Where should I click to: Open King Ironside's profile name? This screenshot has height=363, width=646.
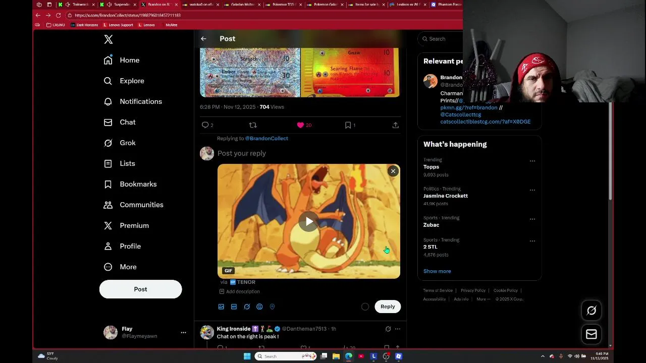pyautogui.click(x=234, y=329)
